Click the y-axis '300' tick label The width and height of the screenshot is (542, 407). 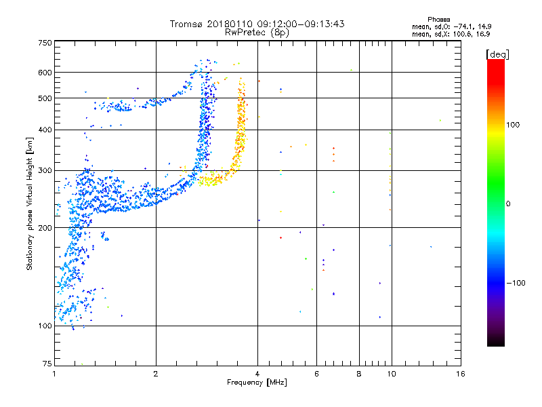45,170
